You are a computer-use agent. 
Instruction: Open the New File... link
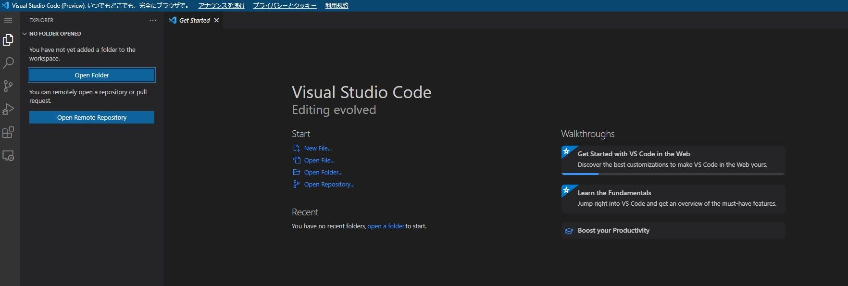pos(318,148)
